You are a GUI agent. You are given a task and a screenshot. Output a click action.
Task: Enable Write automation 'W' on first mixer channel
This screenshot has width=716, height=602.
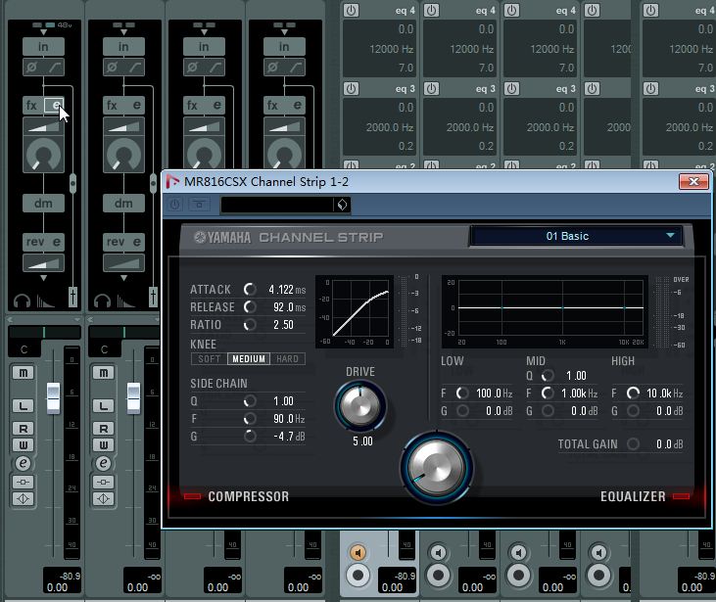23,444
